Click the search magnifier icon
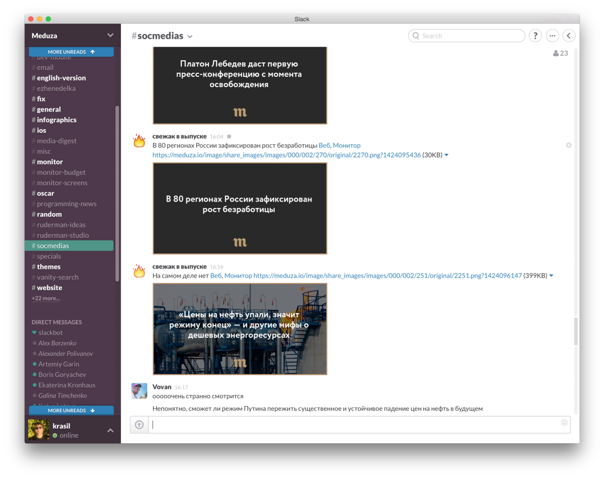 pos(416,36)
